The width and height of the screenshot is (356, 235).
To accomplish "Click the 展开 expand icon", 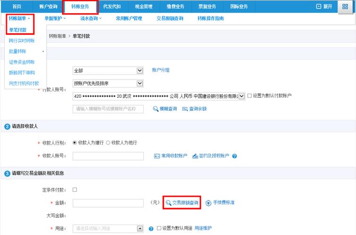I will (x=319, y=7).
